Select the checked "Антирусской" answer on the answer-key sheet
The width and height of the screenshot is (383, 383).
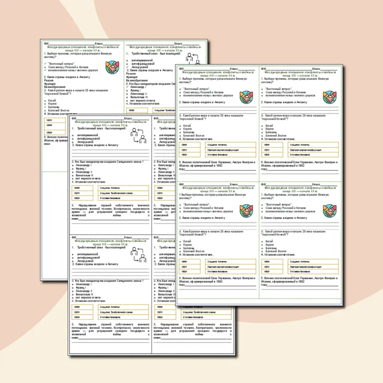[137, 67]
